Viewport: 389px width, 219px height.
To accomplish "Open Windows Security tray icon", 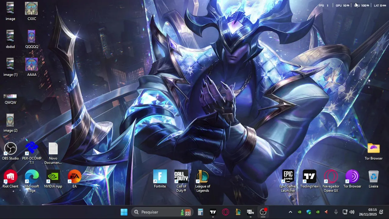I will [x=309, y=212].
